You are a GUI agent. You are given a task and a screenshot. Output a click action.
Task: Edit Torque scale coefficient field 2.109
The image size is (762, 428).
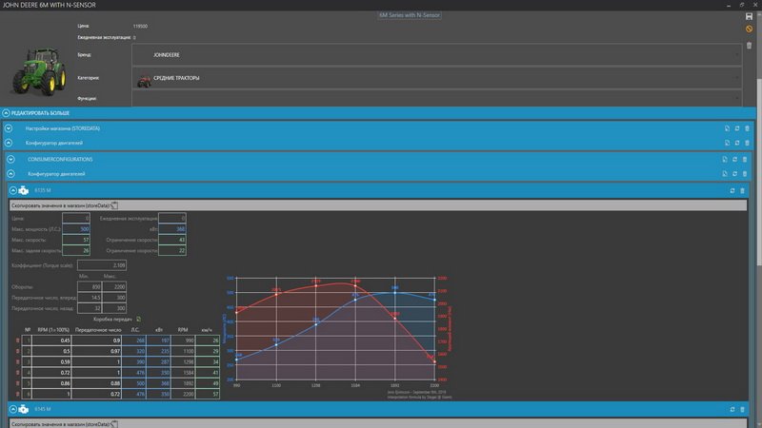coord(102,265)
